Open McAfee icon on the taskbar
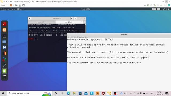The height and width of the screenshot is (96, 171). click(103, 93)
